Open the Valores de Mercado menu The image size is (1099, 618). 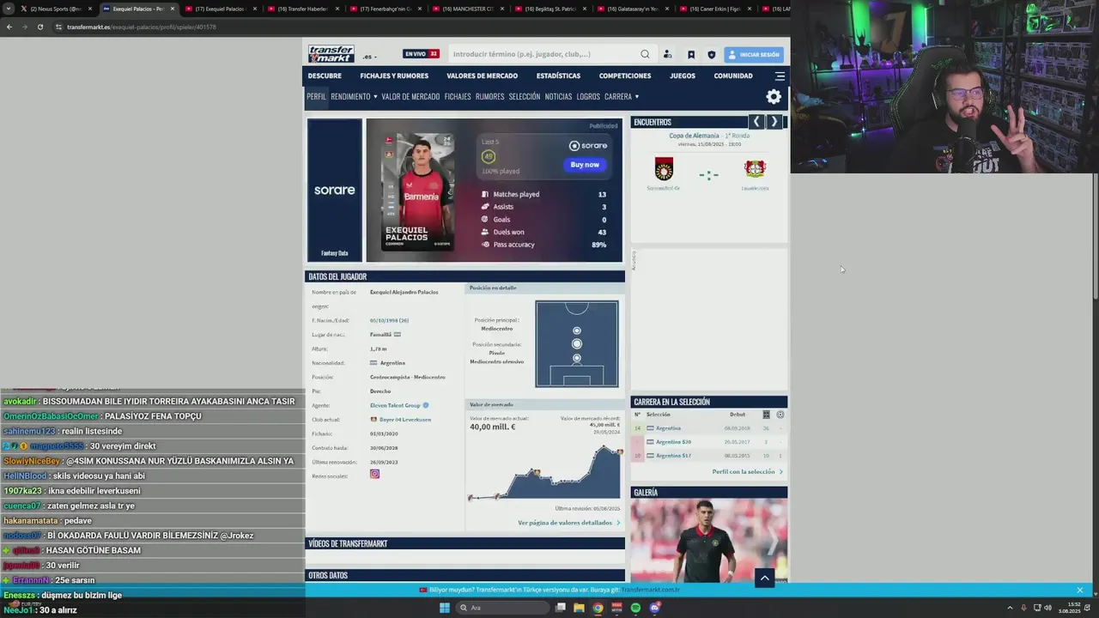(482, 76)
